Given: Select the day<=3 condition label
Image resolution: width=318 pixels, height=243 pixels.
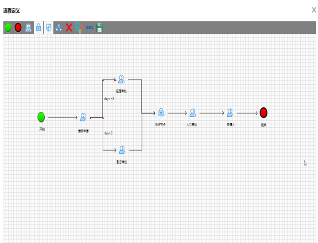Looking at the screenshot, I should coord(109,98).
